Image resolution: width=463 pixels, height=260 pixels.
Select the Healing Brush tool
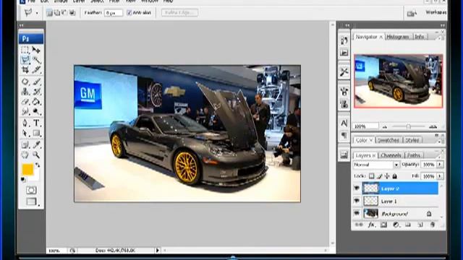click(25, 82)
